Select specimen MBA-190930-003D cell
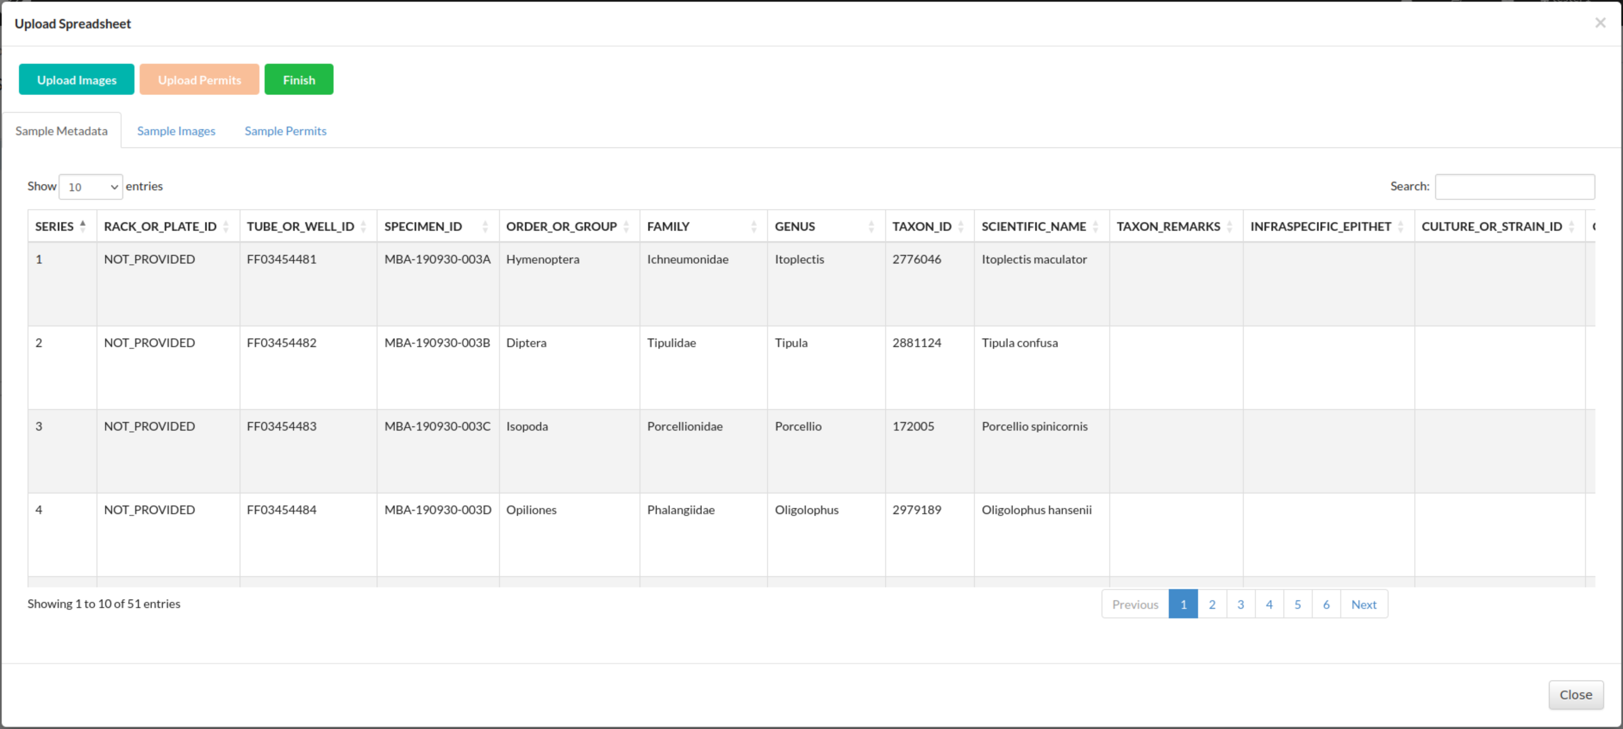The image size is (1623, 729). [x=438, y=535]
